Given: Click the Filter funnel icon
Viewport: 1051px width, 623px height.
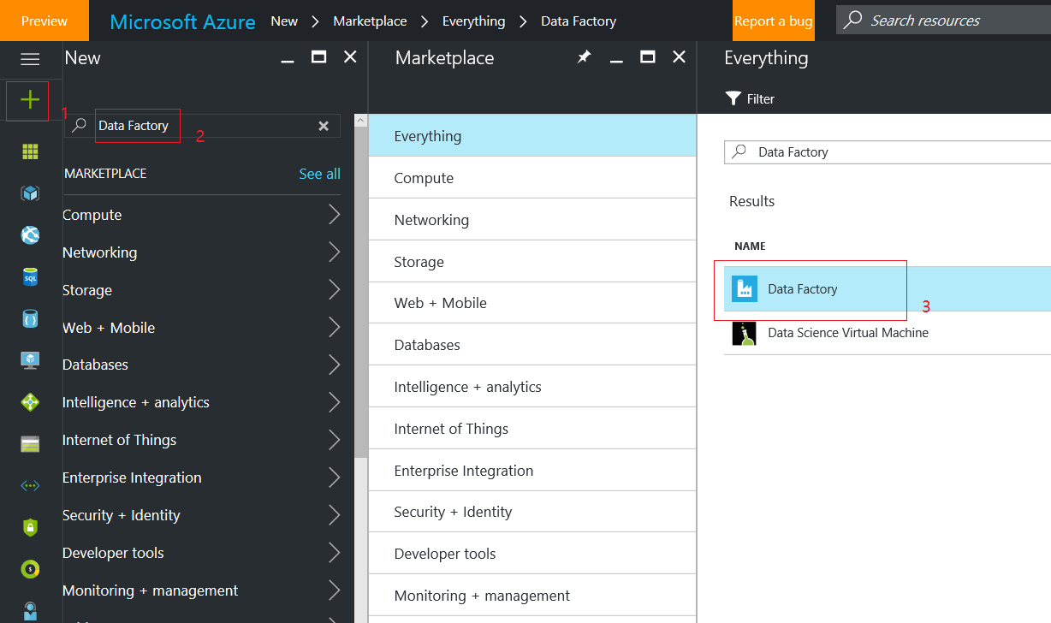Looking at the screenshot, I should (x=733, y=98).
